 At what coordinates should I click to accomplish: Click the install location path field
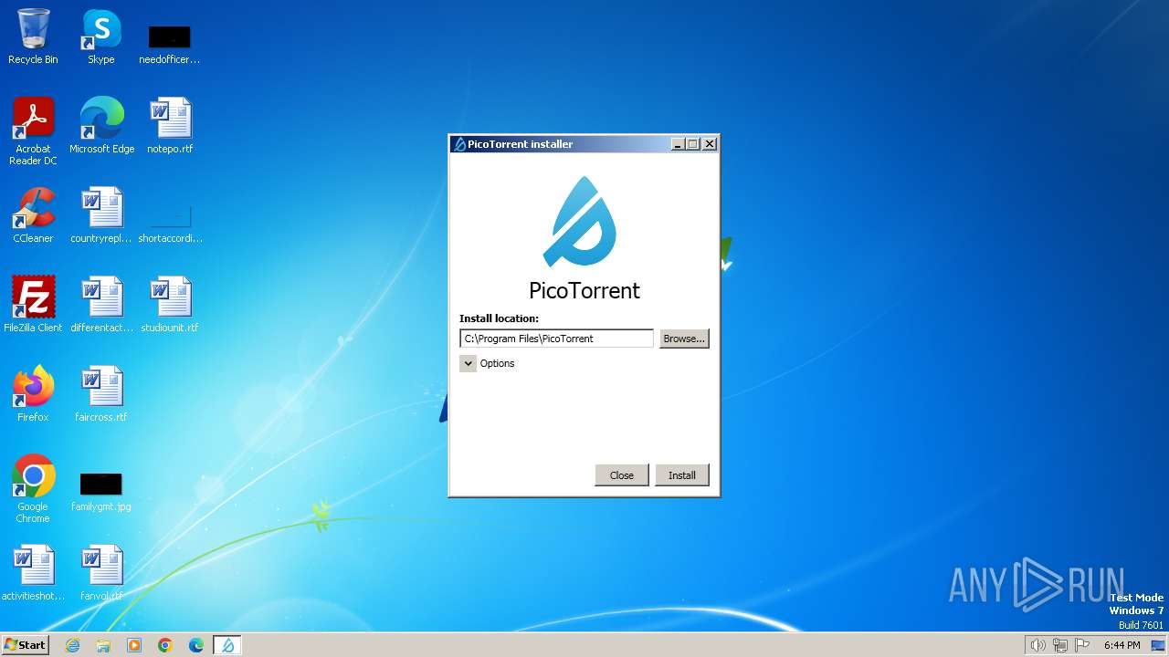pos(556,339)
